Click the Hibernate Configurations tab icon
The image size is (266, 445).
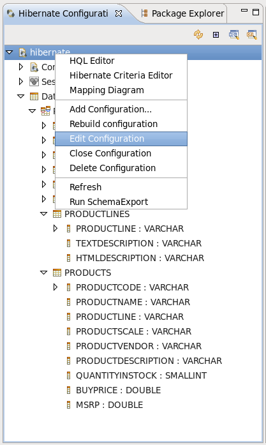click(11, 13)
